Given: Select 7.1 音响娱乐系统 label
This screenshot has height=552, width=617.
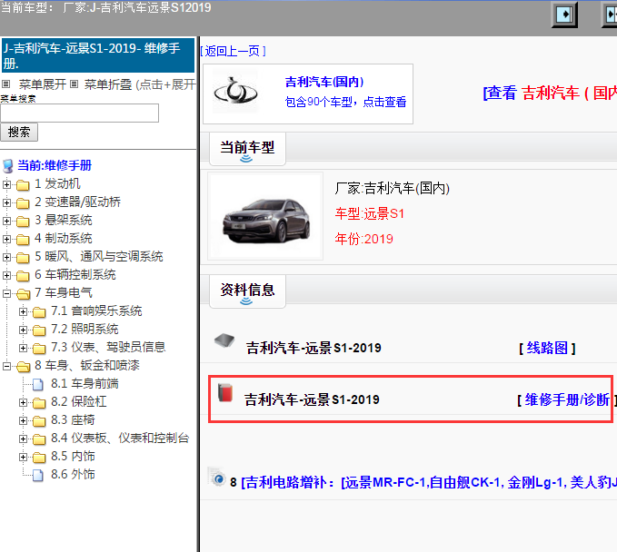Looking at the screenshot, I should tap(96, 311).
